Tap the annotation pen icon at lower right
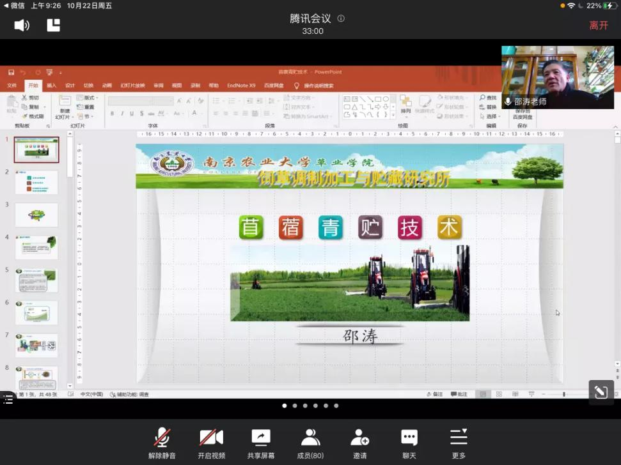 [x=601, y=392]
